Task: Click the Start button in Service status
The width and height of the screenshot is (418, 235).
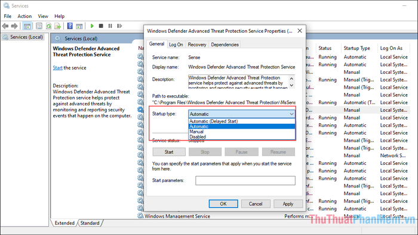Action: coord(169,152)
